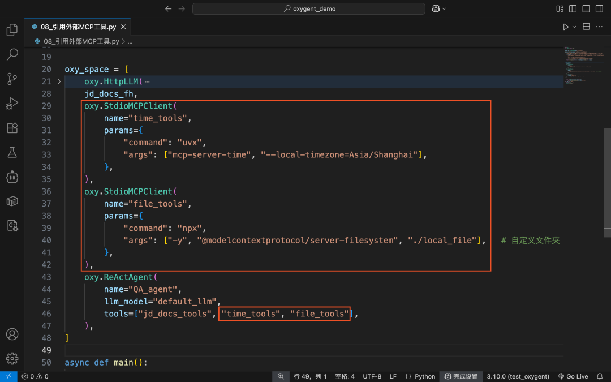Toggle the bottom Panel layout button

(x=586, y=8)
